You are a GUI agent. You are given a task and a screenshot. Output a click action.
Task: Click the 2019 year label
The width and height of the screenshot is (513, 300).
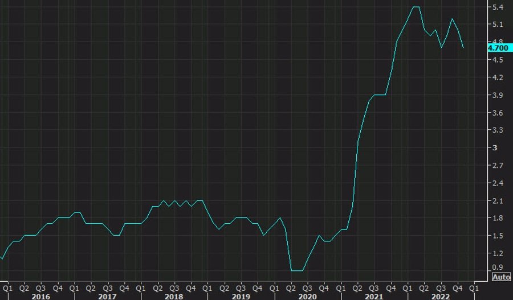tap(241, 297)
